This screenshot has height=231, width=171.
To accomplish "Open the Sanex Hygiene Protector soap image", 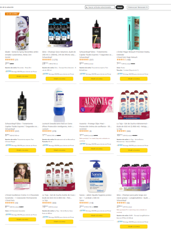I will click(x=96, y=176).
